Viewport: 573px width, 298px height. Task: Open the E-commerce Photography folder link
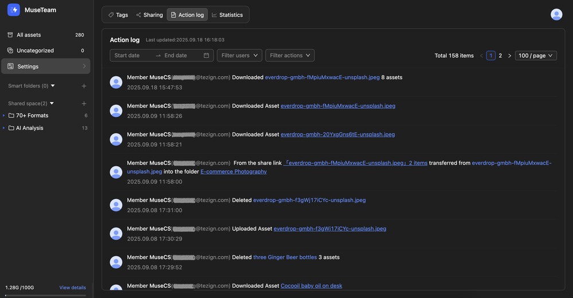pos(233,171)
